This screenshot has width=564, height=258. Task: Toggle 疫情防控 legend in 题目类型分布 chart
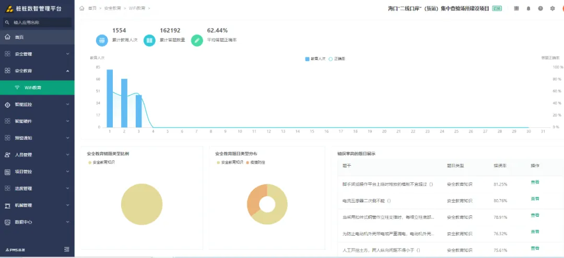click(x=255, y=163)
